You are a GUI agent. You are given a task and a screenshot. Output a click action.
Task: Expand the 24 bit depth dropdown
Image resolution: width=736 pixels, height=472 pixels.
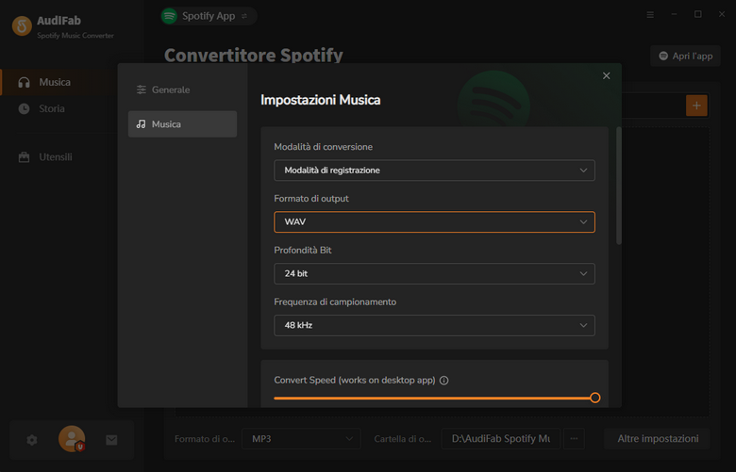point(434,274)
